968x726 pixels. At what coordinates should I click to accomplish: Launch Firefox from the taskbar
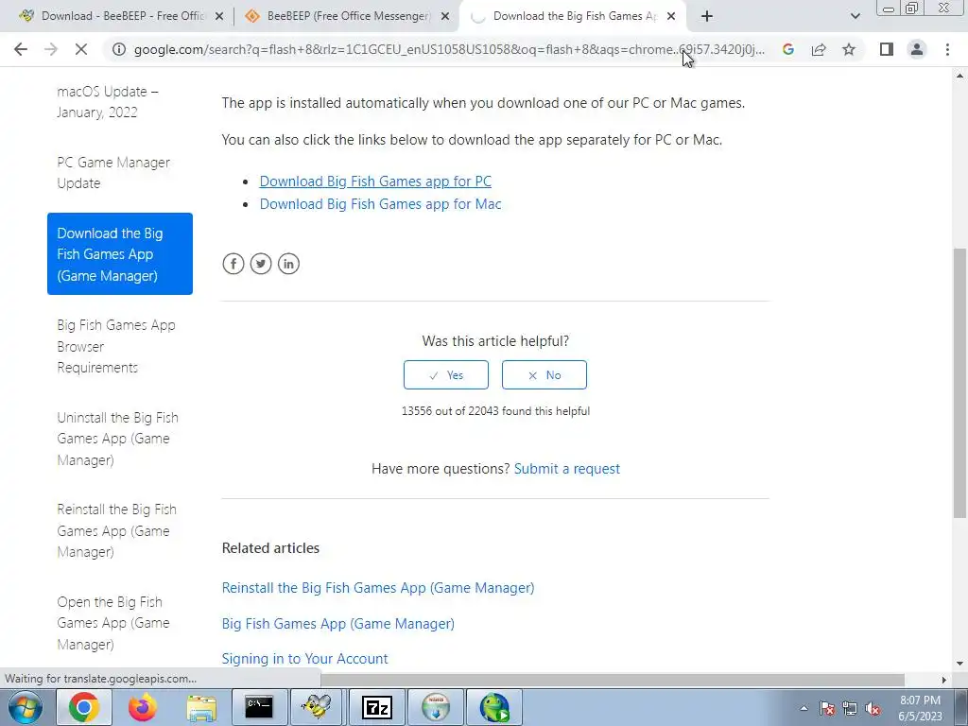click(x=143, y=707)
